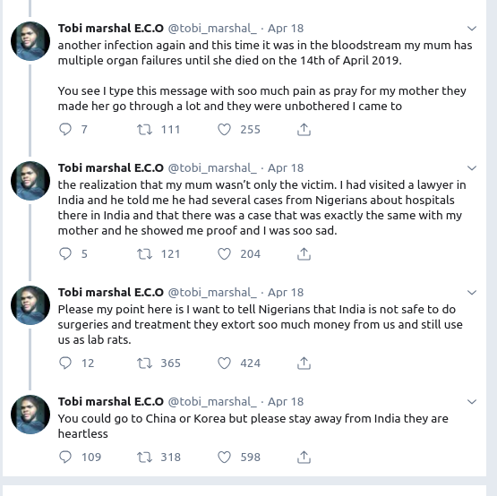Reply to the tweet with 7 comments
The image size is (497, 496).
point(65,129)
